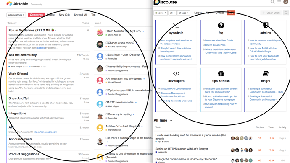
Task: Open avatar beside 'API integration into Wordpress'
Action: point(100,80)
